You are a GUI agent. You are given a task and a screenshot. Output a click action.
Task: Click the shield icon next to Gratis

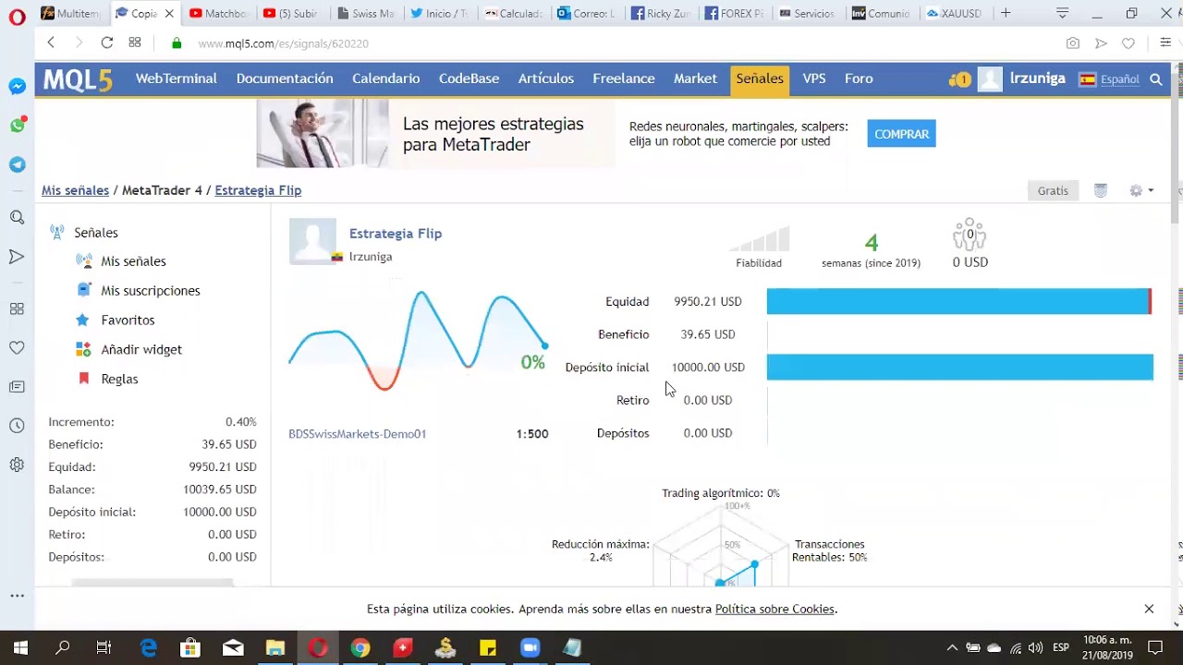[1101, 190]
